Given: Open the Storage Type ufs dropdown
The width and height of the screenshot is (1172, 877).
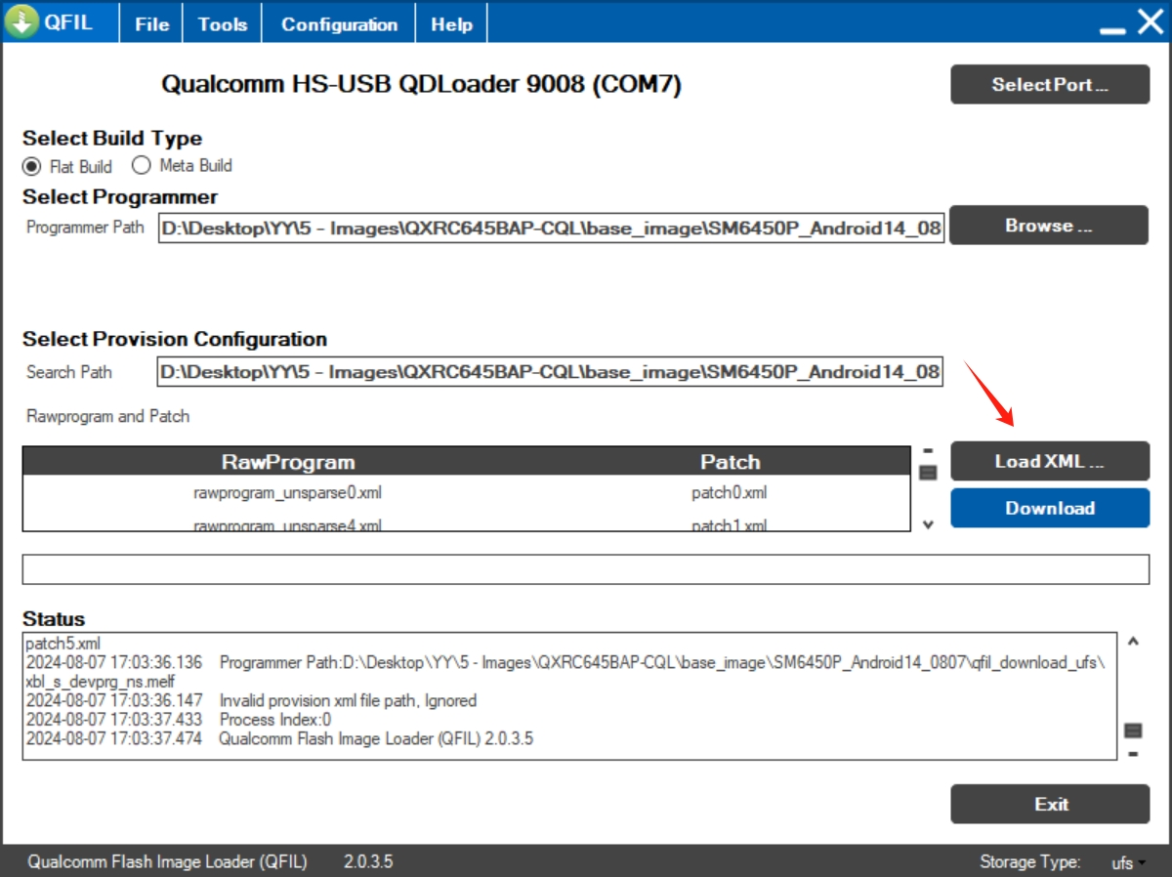Looking at the screenshot, I should pyautogui.click(x=1128, y=862).
